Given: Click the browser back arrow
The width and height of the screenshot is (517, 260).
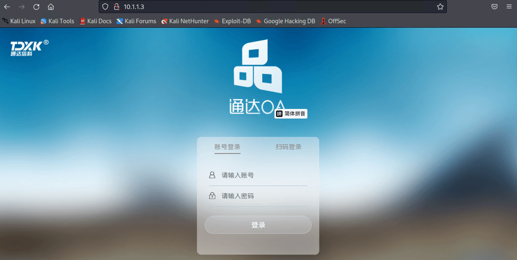Looking at the screenshot, I should coord(7,6).
